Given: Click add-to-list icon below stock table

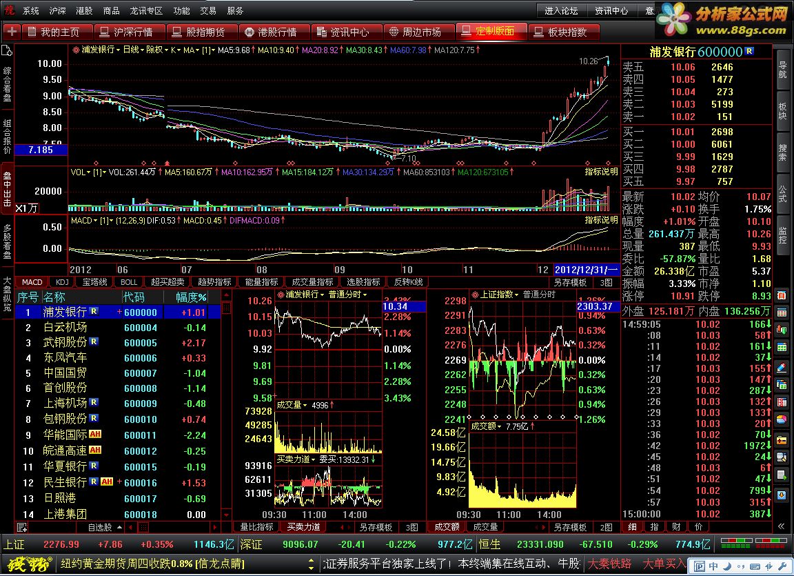Looking at the screenshot, I should (x=22, y=527).
